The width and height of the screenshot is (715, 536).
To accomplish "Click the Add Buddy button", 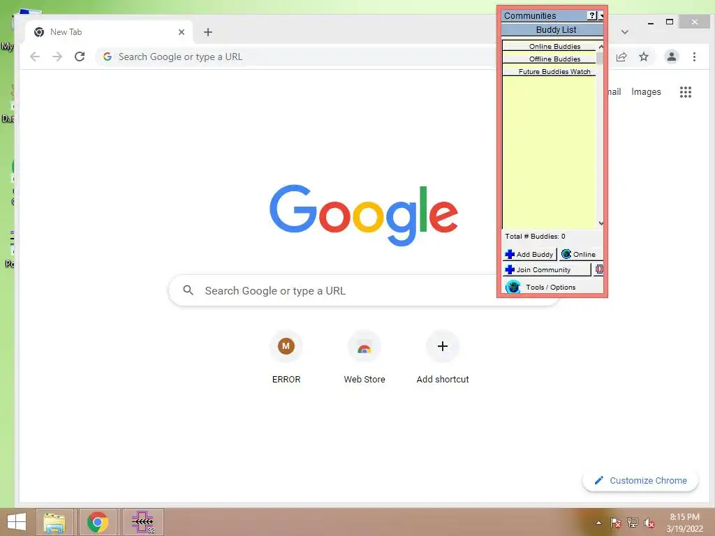I will (529, 254).
